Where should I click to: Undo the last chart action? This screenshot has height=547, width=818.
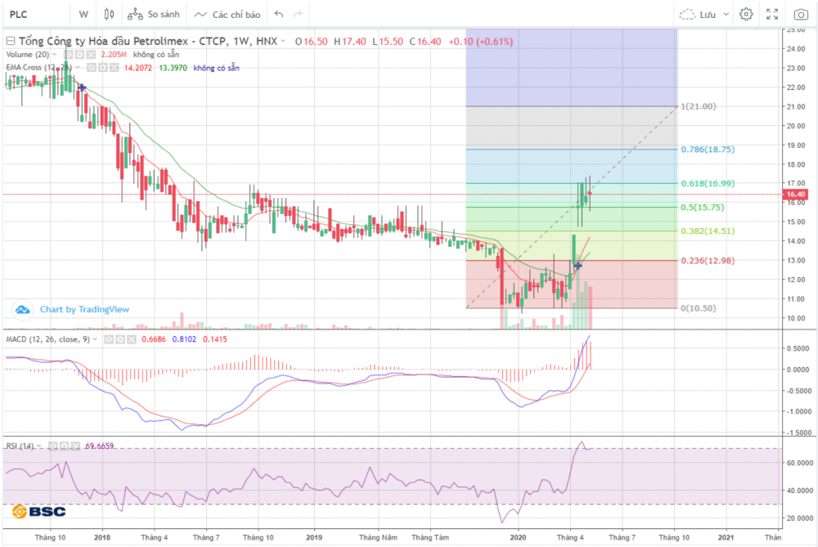279,15
